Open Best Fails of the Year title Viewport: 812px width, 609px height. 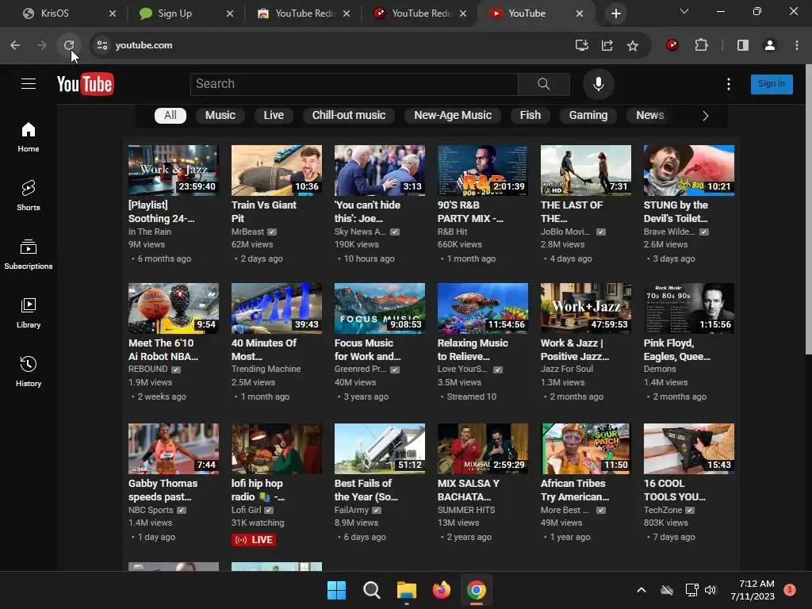[366, 490]
